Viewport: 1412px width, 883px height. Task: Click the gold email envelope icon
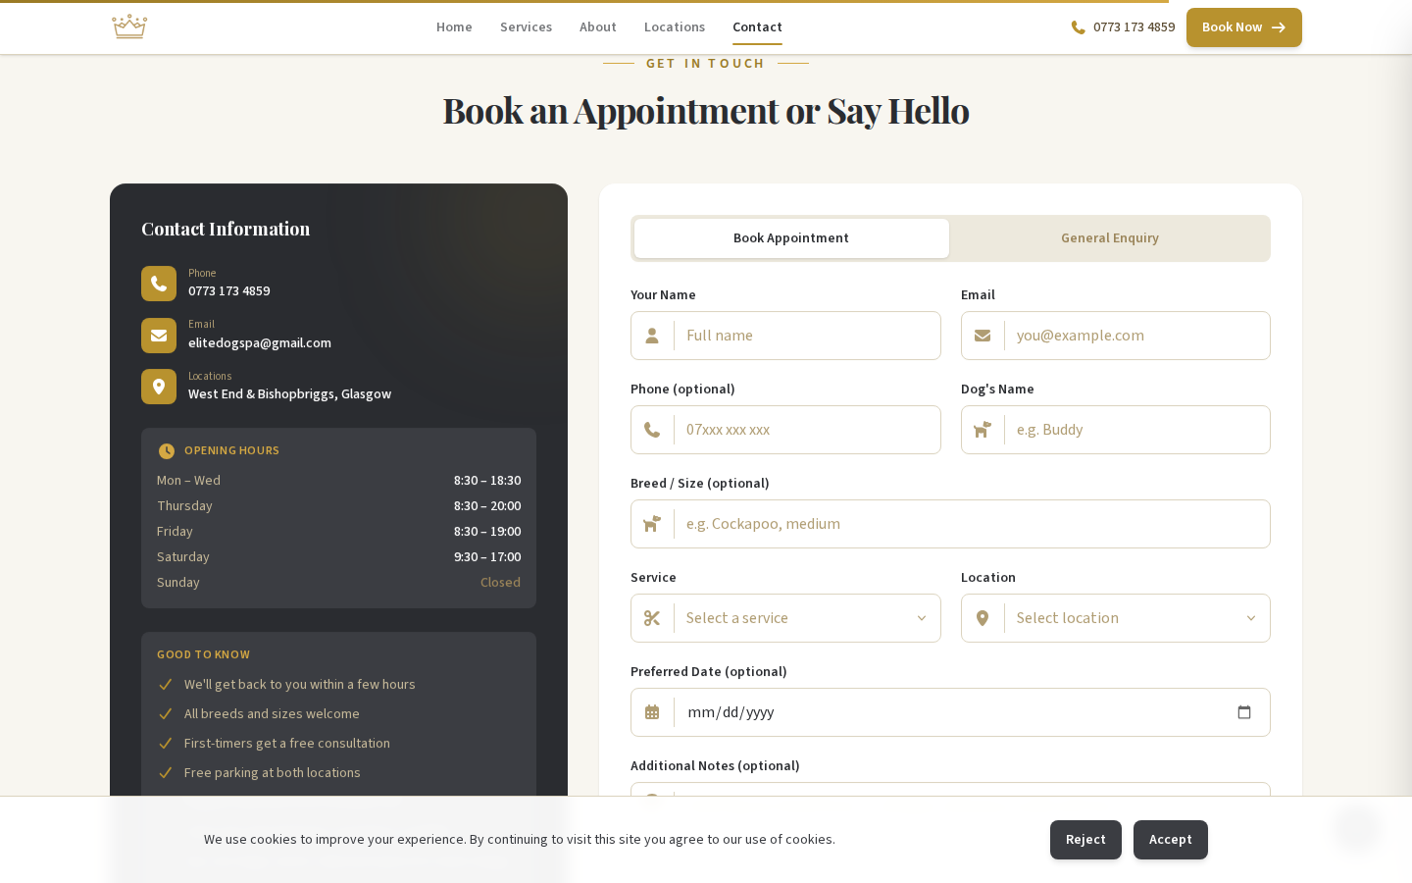(159, 336)
